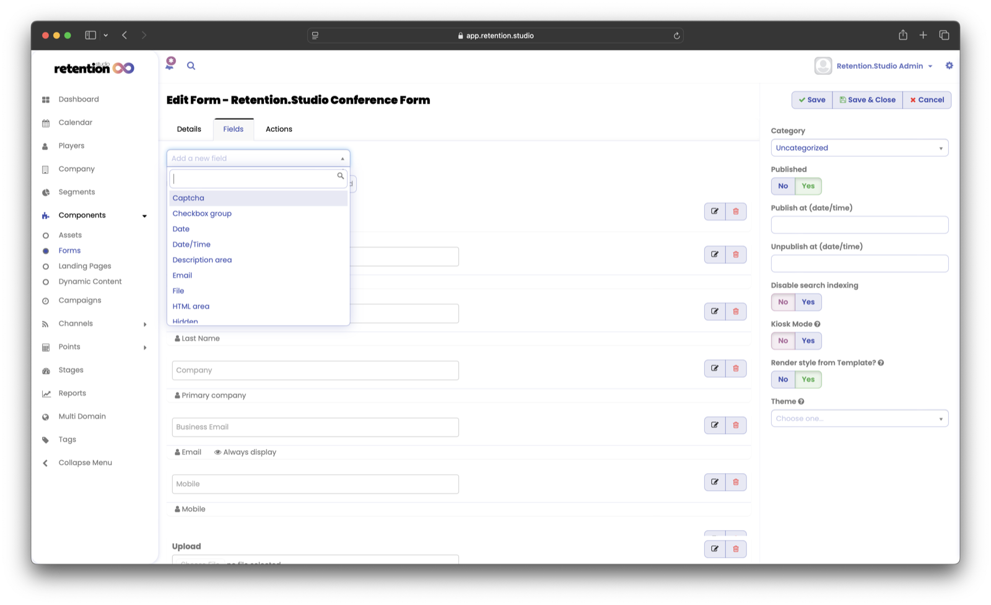Click the field search input in dropdown
This screenshot has width=991, height=605.
(258, 179)
